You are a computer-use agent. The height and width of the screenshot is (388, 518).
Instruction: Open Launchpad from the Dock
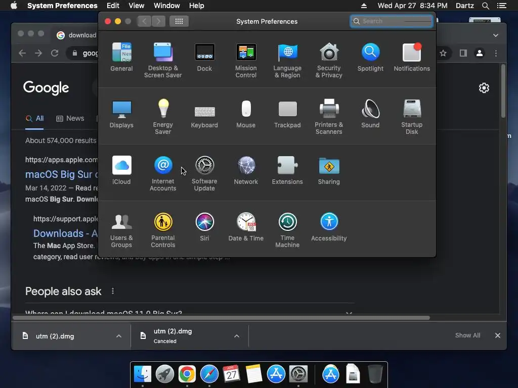pos(165,374)
